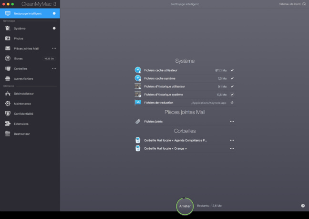Open the Système sidebar icon
The height and width of the screenshot is (219, 309).
pyautogui.click(x=8, y=29)
